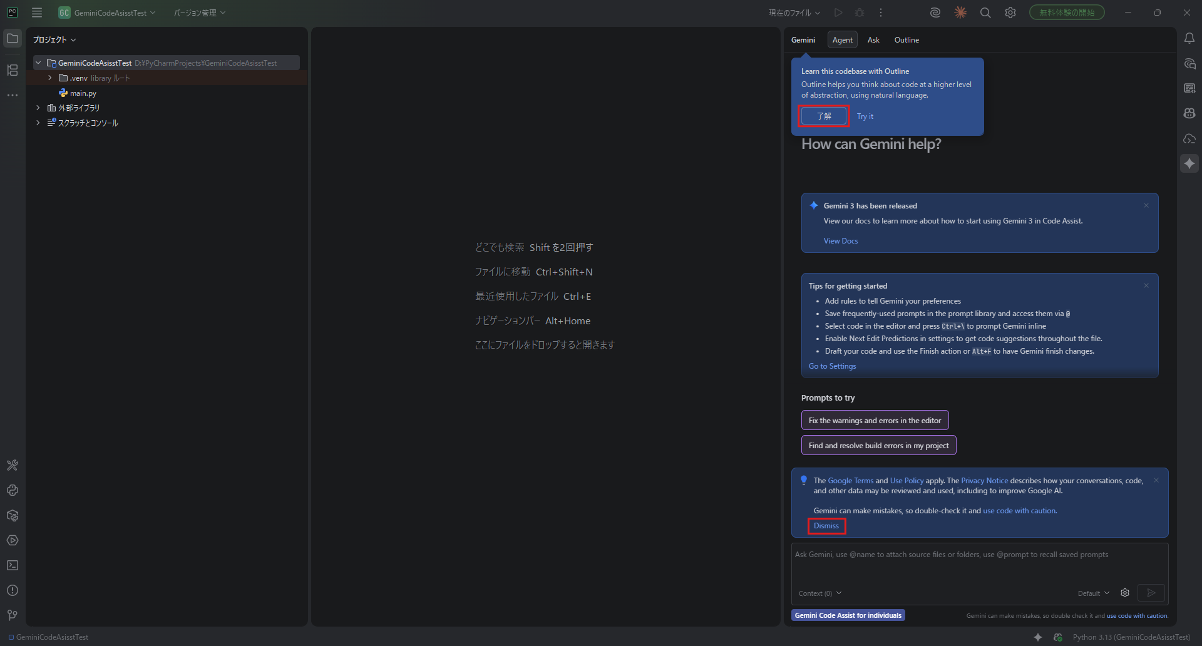Open the Problems tool window
The height and width of the screenshot is (646, 1202).
click(x=13, y=590)
